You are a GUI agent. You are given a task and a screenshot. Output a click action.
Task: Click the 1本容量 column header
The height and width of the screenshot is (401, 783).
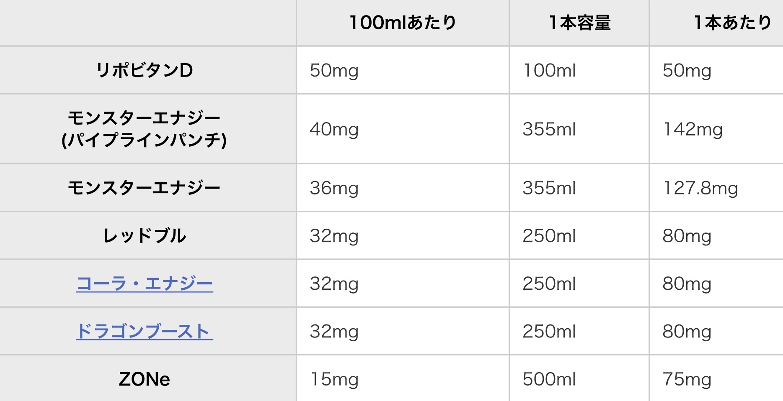[x=579, y=23]
